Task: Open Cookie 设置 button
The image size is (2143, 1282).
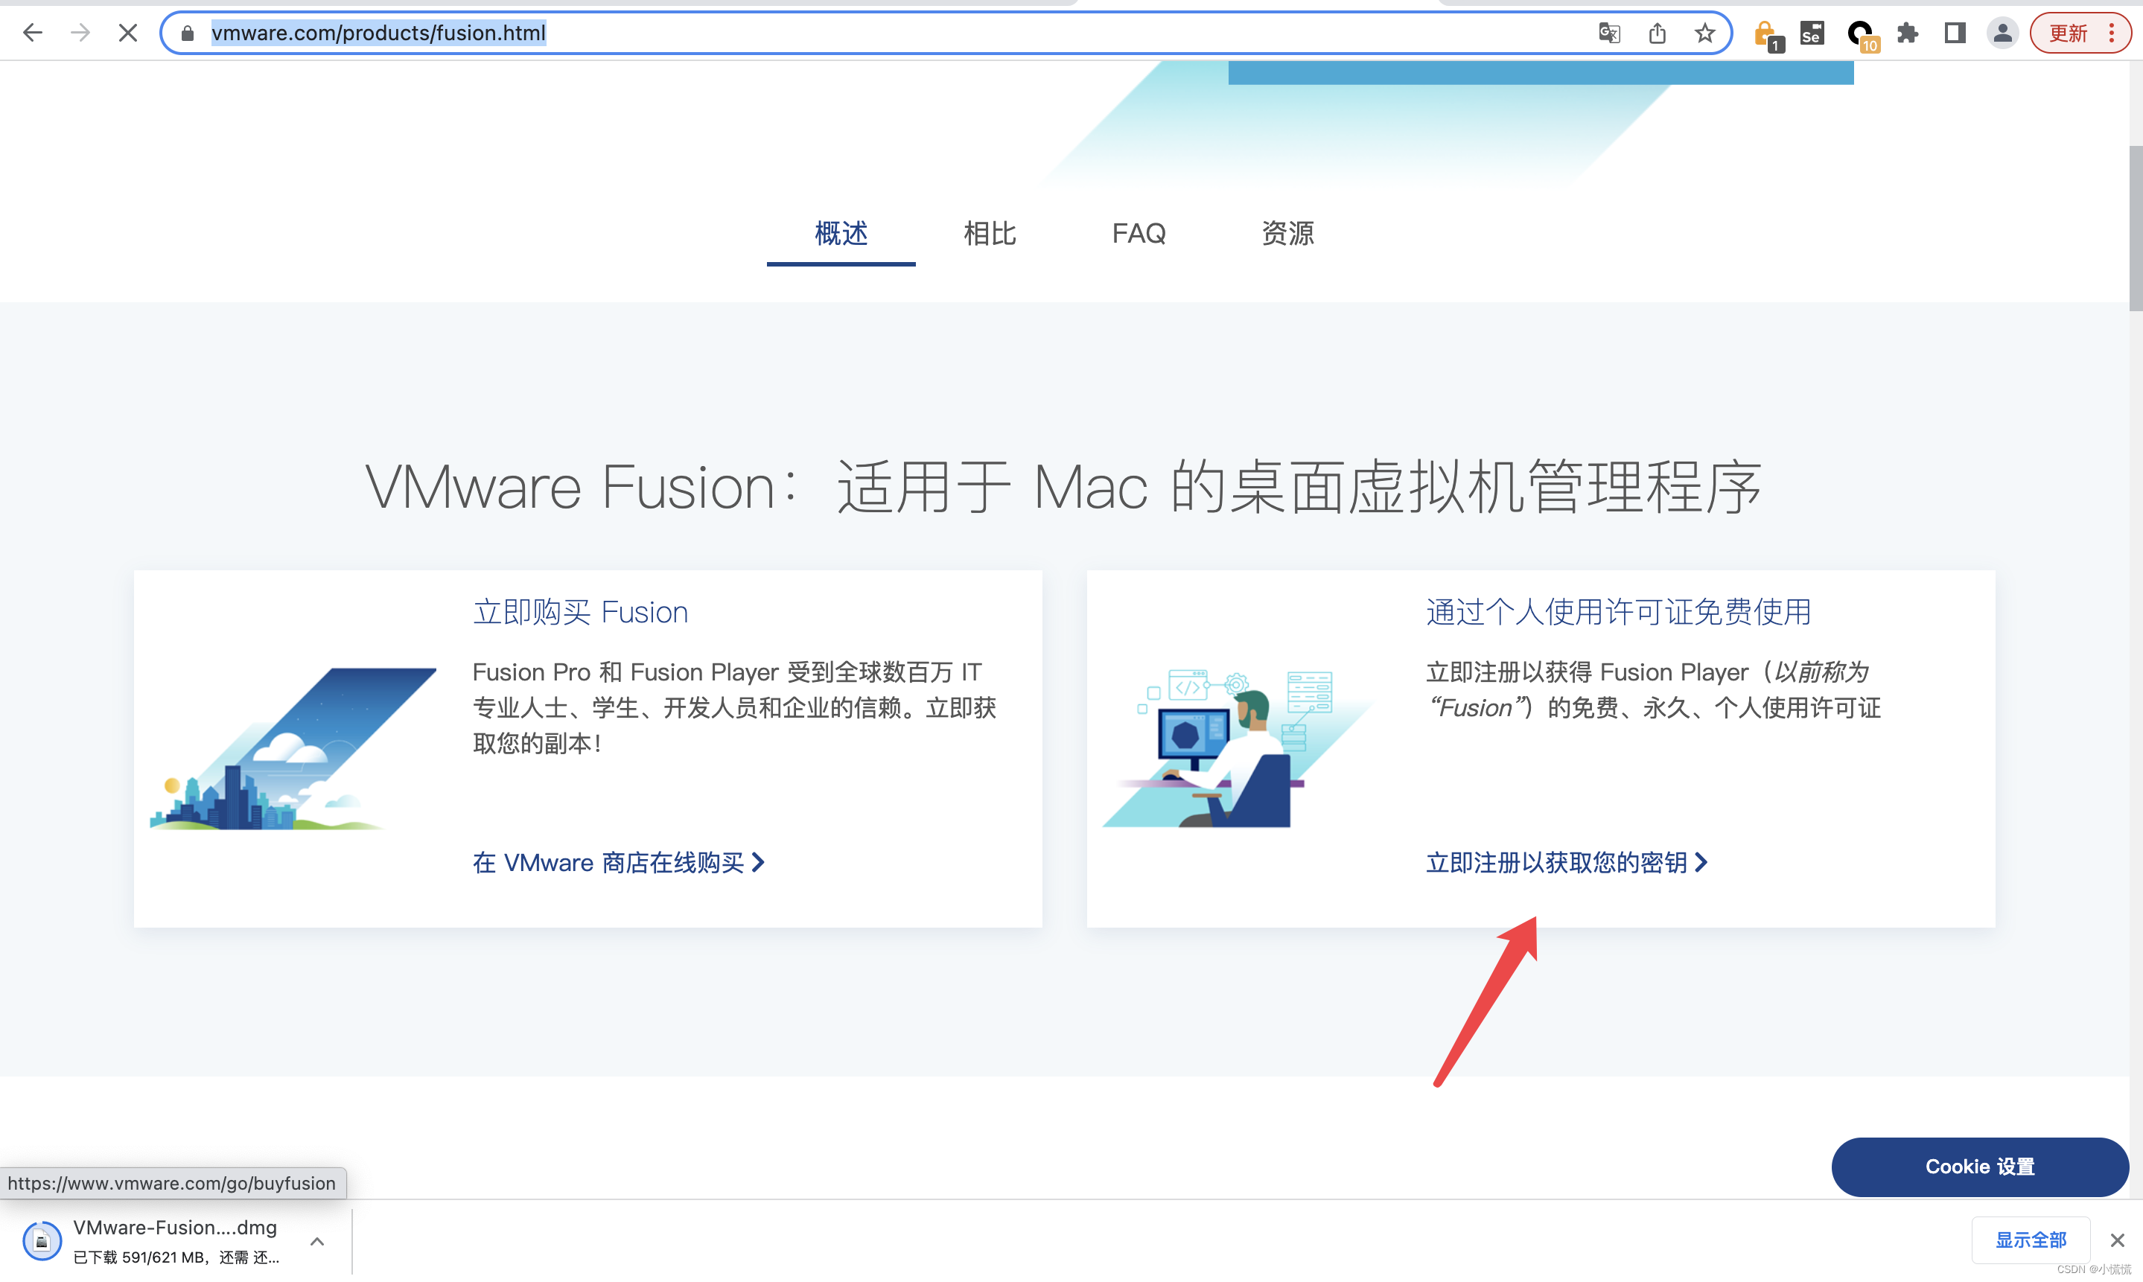Action: coord(1979,1167)
